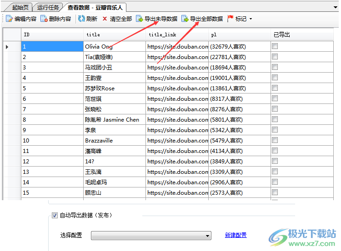Select the 查看数据 - 豆瓣音乐人 tab
The image size is (341, 251).
click(x=95, y=8)
